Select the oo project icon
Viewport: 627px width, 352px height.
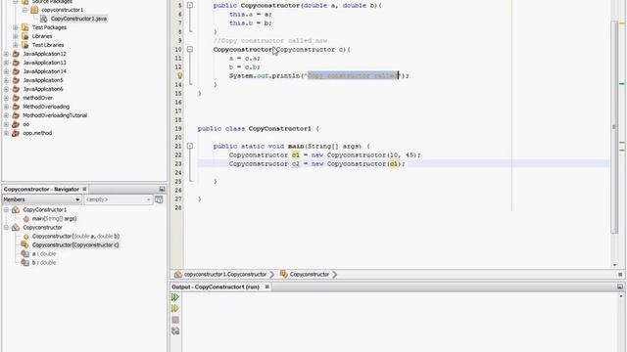(x=16, y=124)
